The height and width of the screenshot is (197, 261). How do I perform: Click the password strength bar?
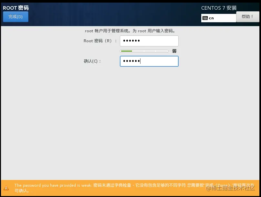coord(144,51)
